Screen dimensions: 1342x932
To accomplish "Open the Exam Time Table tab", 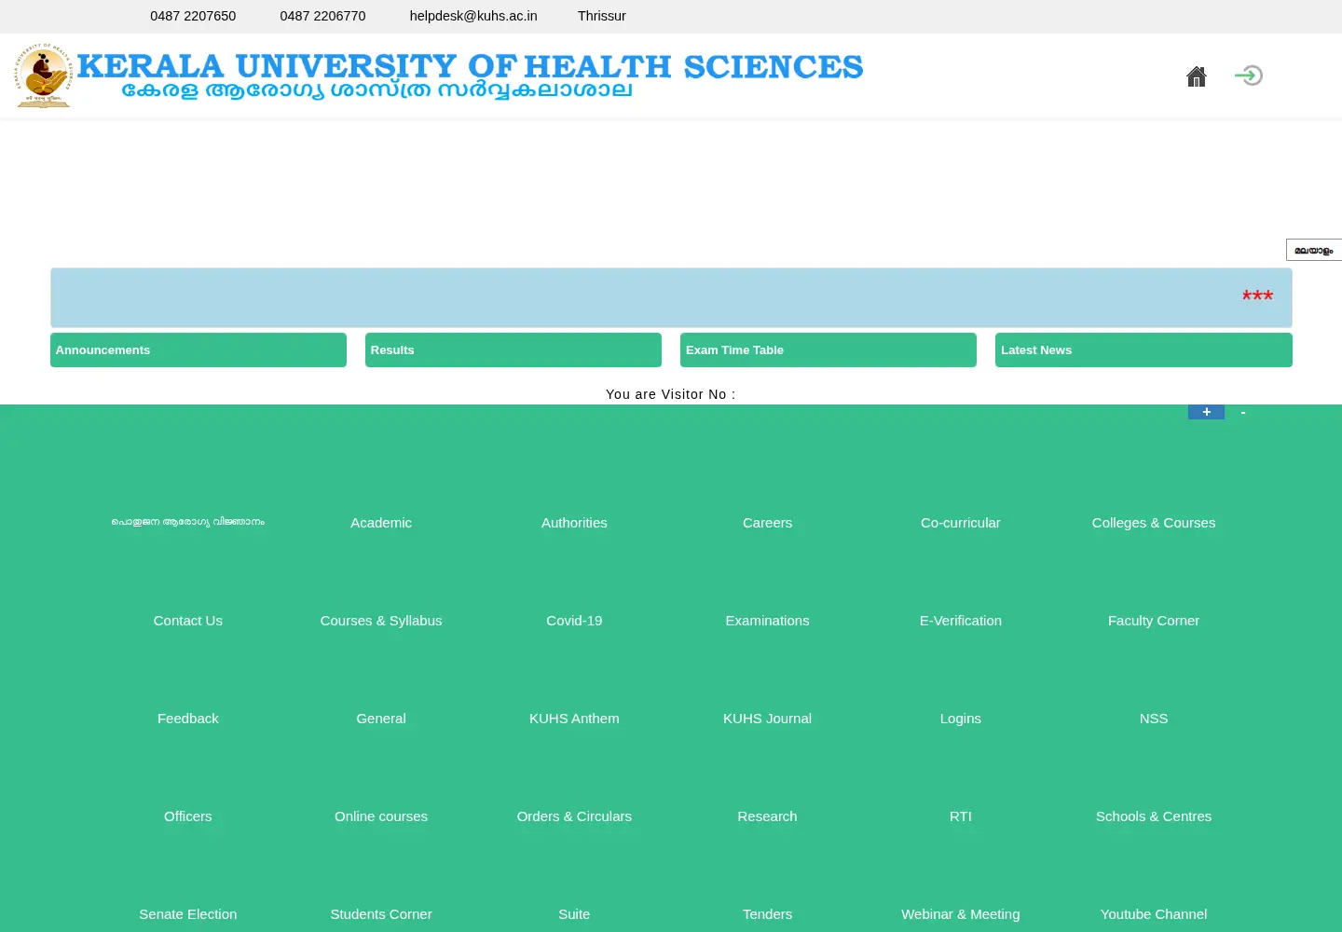I will [828, 350].
